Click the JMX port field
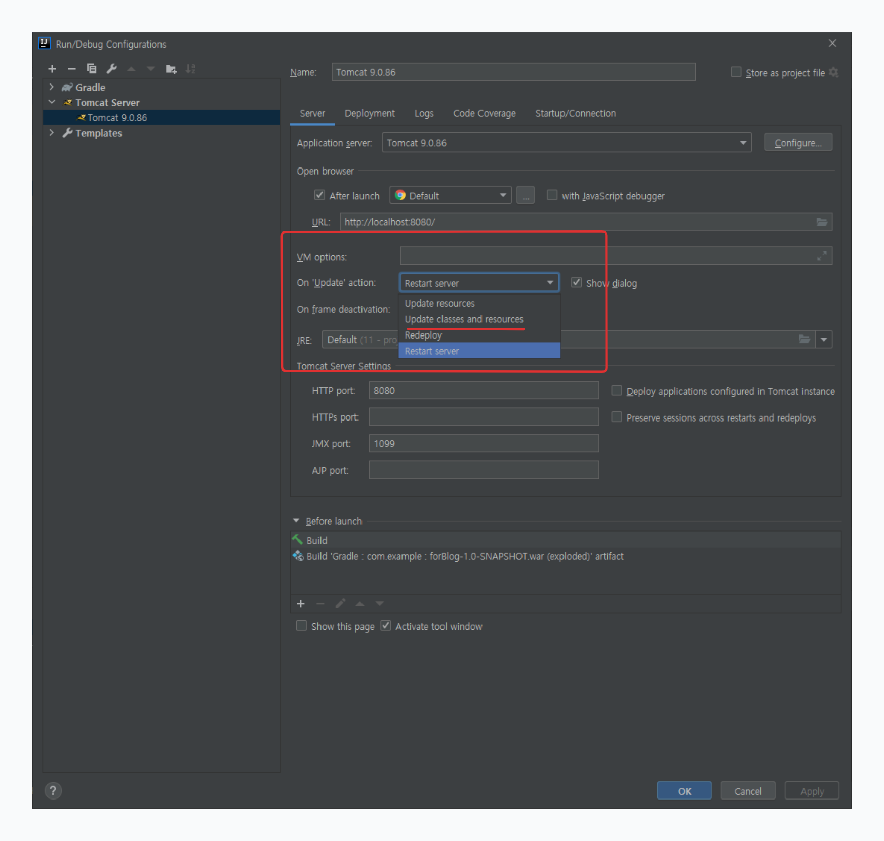Viewport: 884px width, 841px height. (x=484, y=443)
